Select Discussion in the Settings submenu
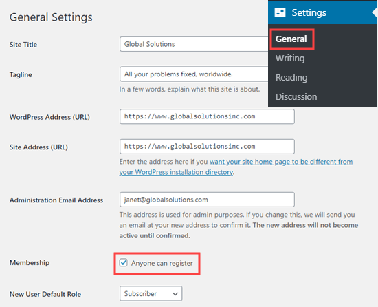 (x=296, y=97)
